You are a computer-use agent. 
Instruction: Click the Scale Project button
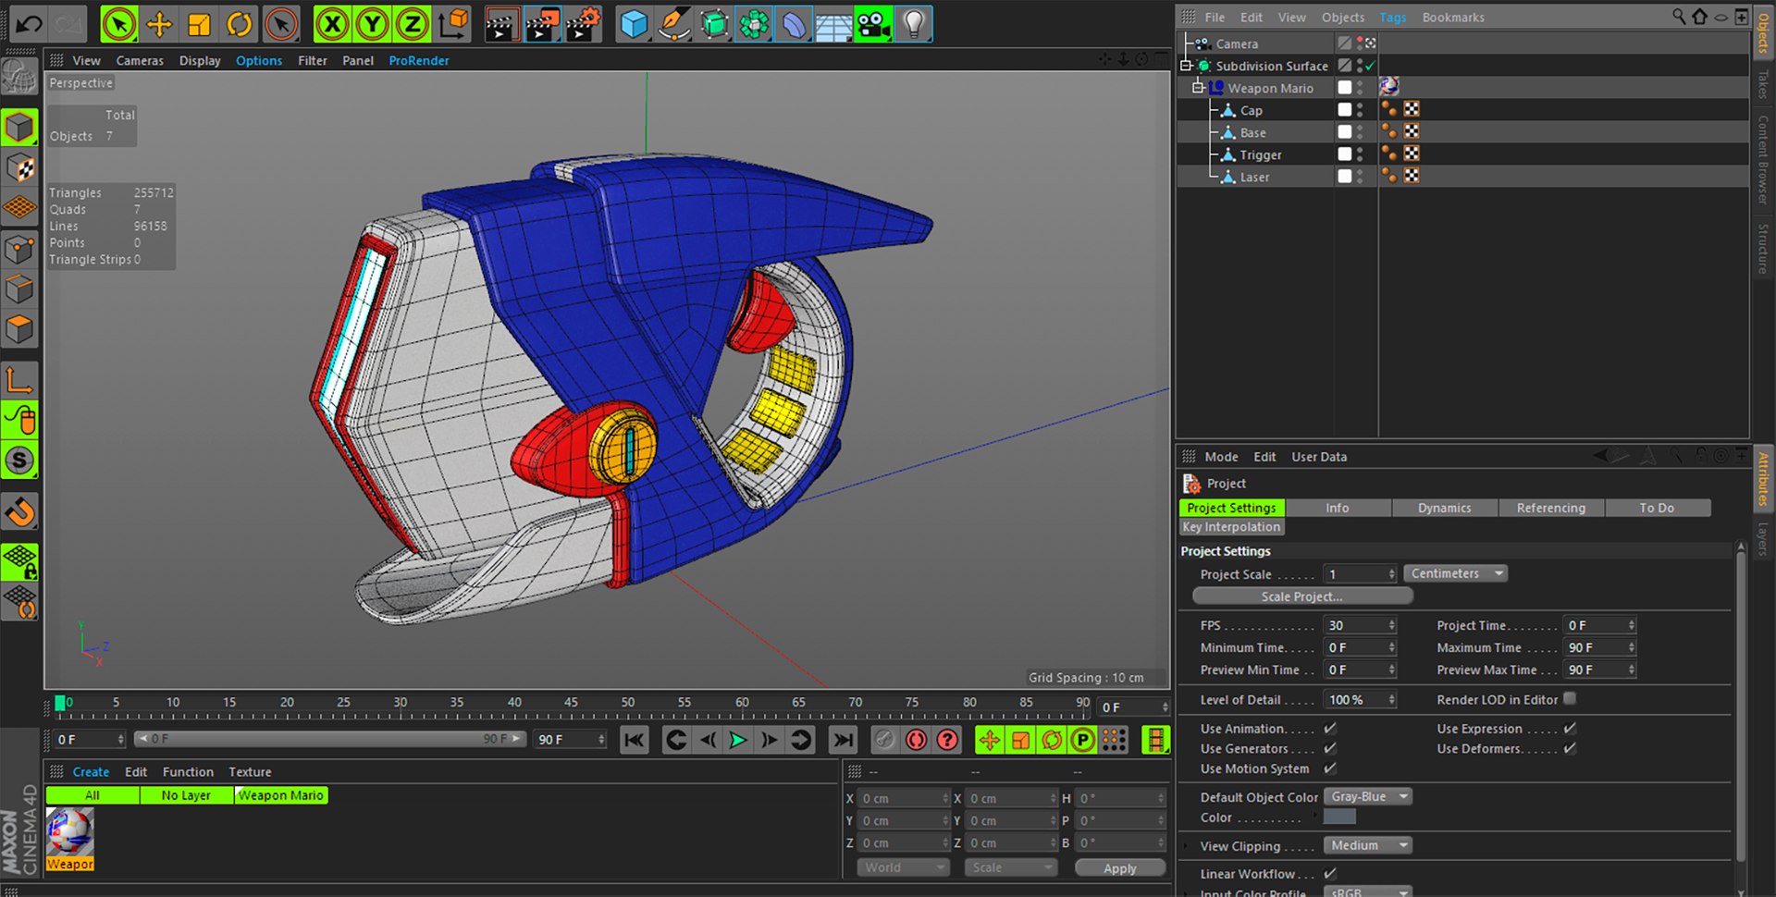1301,597
